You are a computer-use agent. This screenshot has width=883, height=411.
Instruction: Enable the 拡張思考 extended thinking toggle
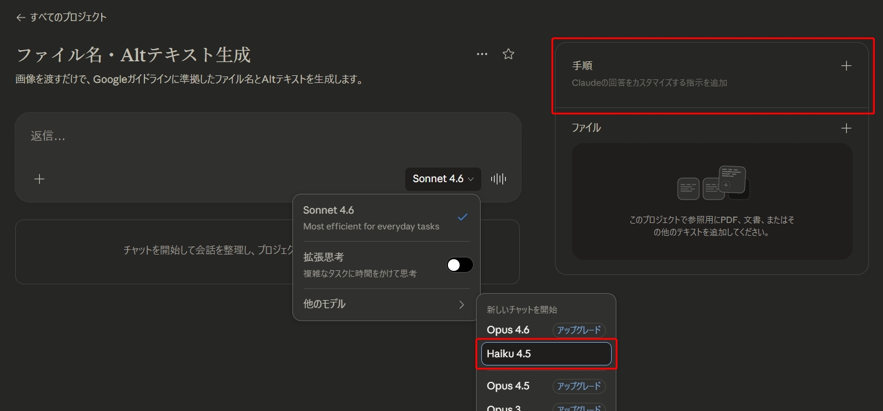click(460, 264)
